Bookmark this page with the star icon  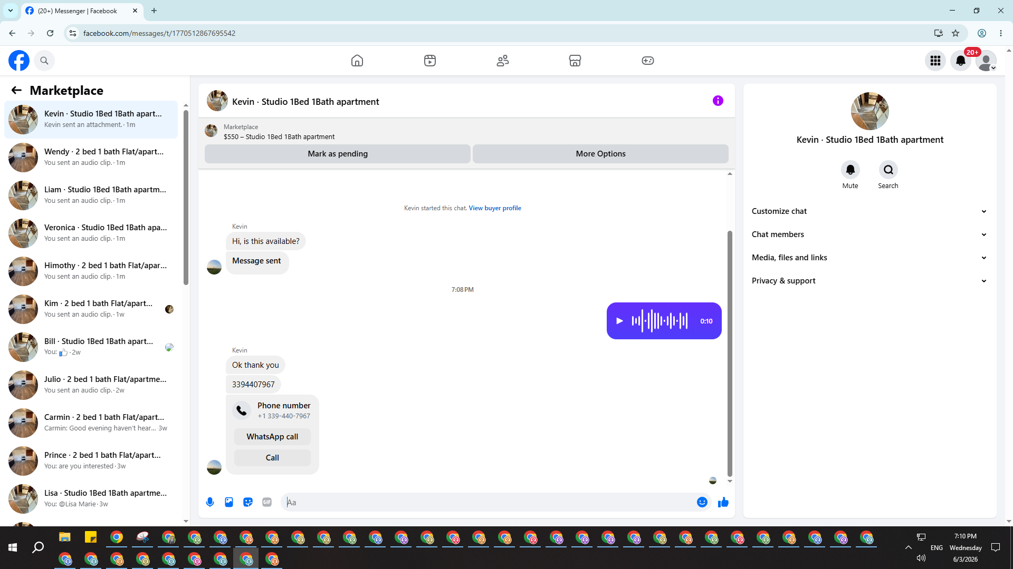pos(955,33)
